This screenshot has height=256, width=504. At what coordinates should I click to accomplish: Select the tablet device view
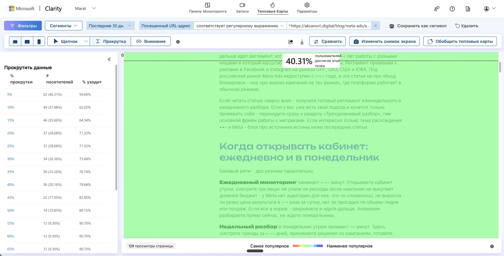(27, 41)
